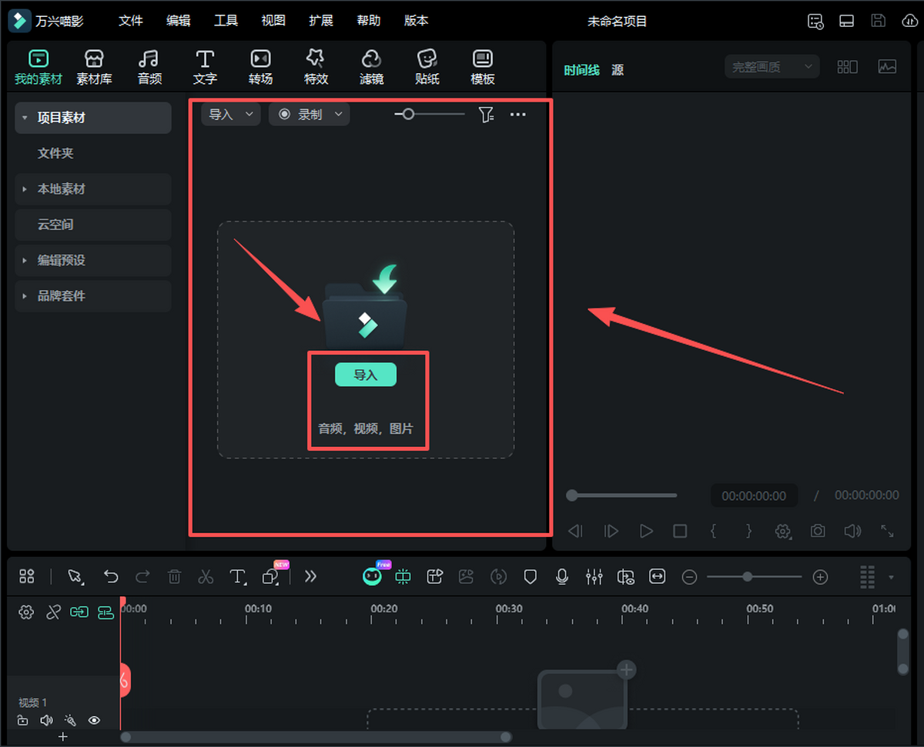924x747 pixels.
Task: Switch to the 源 preview tab
Action: tap(618, 70)
